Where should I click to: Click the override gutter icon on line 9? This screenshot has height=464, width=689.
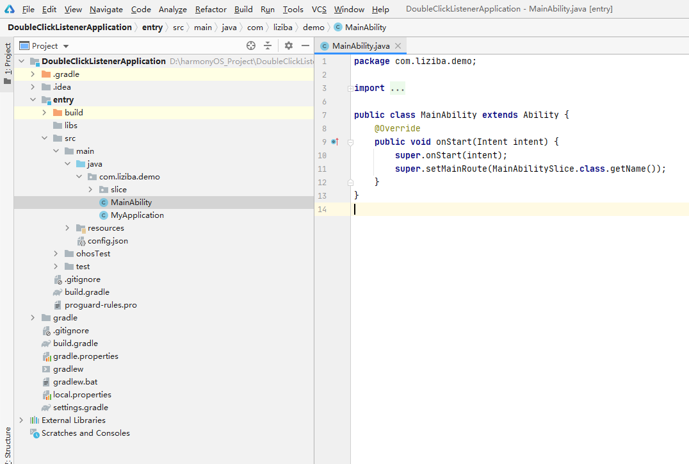334,142
